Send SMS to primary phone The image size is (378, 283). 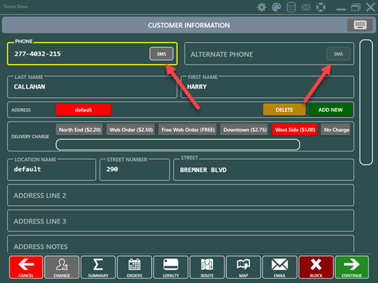[x=161, y=54]
